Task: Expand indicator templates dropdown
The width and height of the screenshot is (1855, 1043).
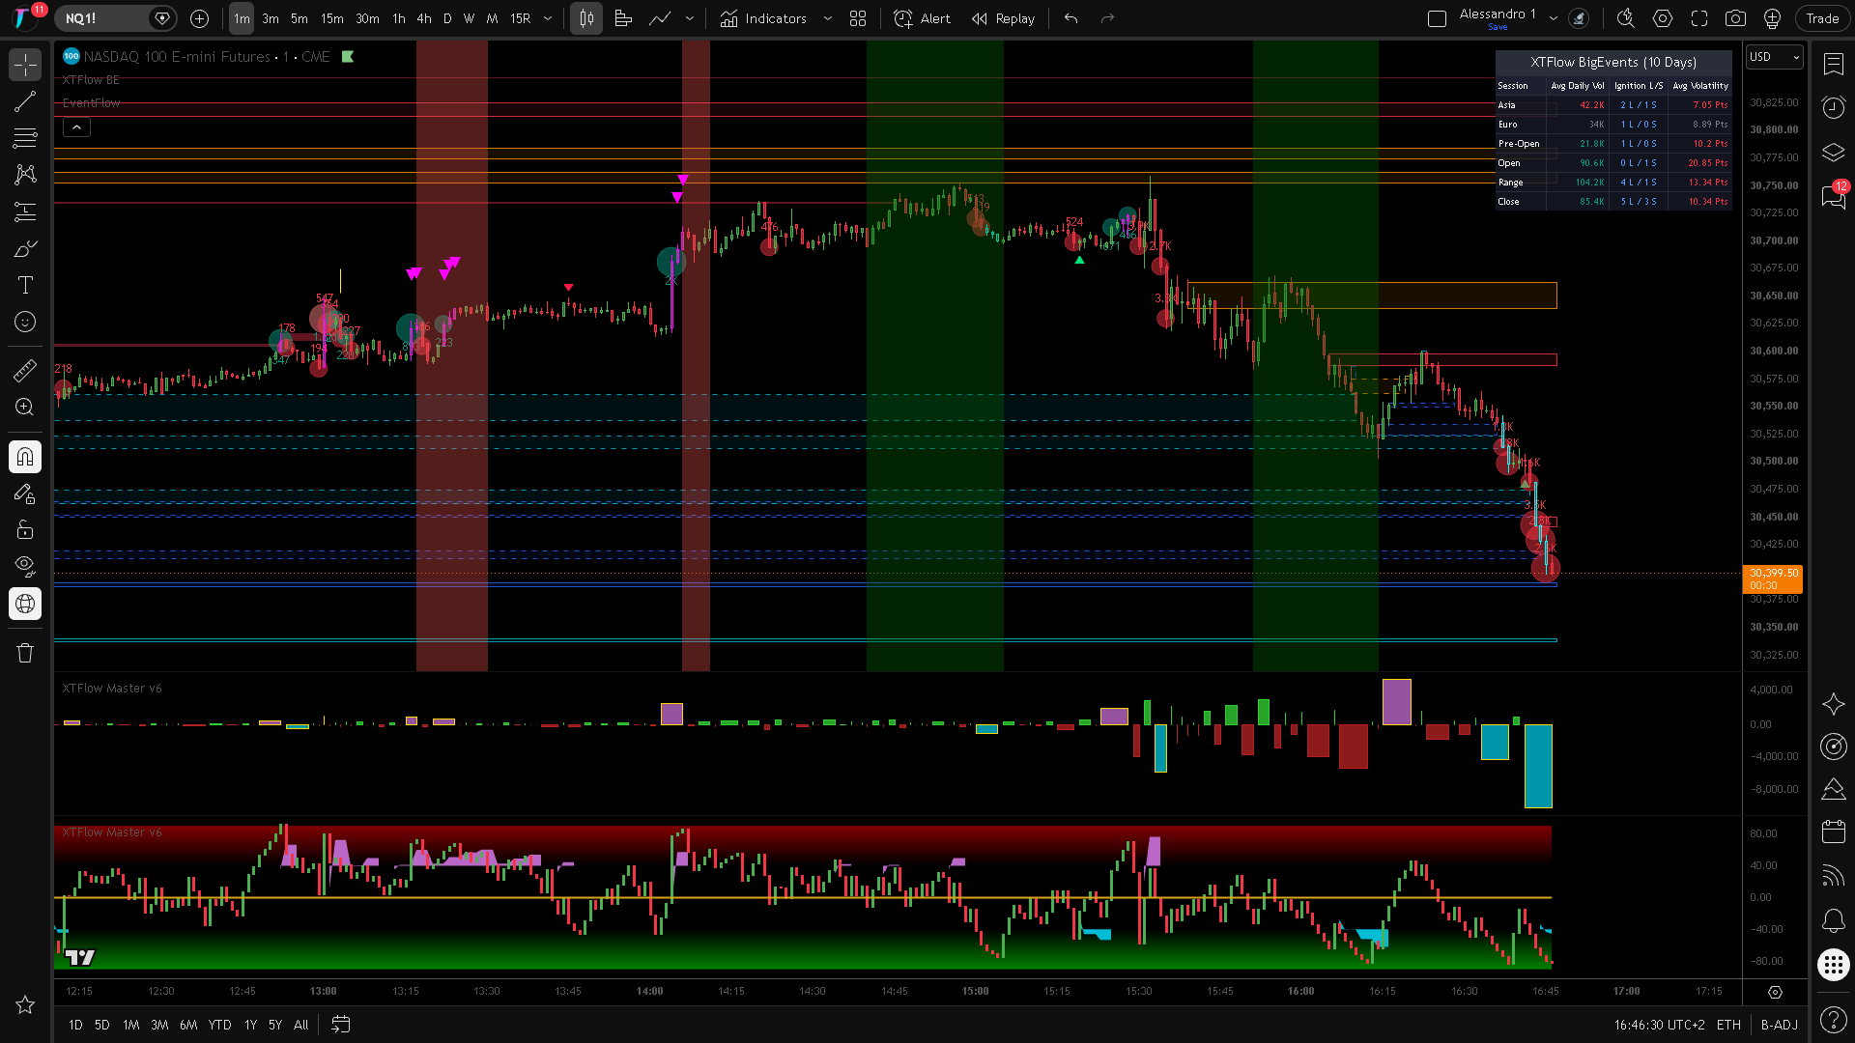Action: (827, 18)
